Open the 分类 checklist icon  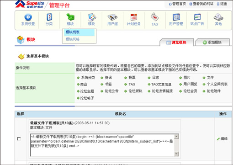[x=49, y=17]
